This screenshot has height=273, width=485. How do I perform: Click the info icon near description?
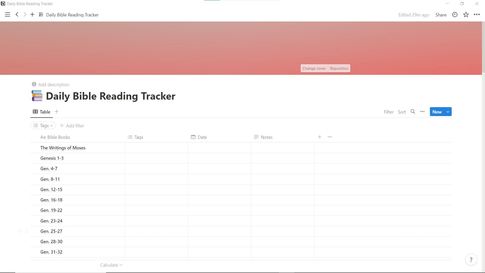coord(33,84)
